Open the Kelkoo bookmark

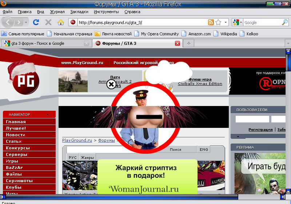[x=249, y=34]
